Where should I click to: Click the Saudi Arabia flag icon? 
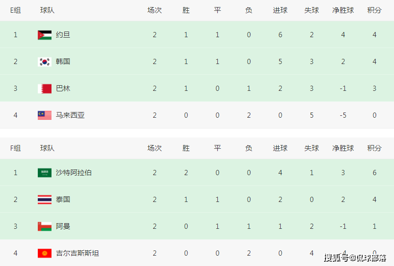coord(44,173)
